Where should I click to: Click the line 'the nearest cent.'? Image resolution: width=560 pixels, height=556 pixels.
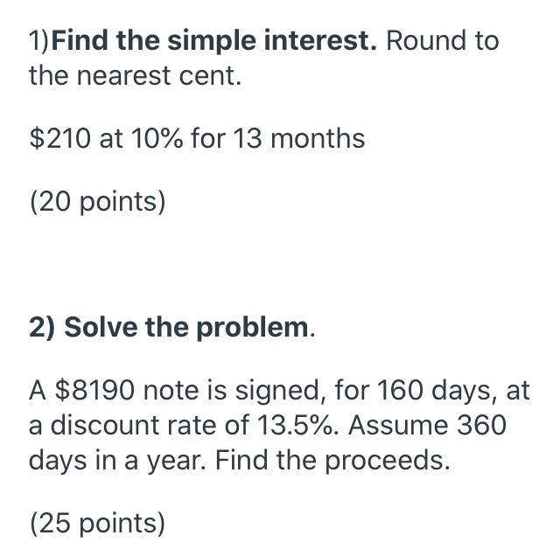click(x=135, y=76)
